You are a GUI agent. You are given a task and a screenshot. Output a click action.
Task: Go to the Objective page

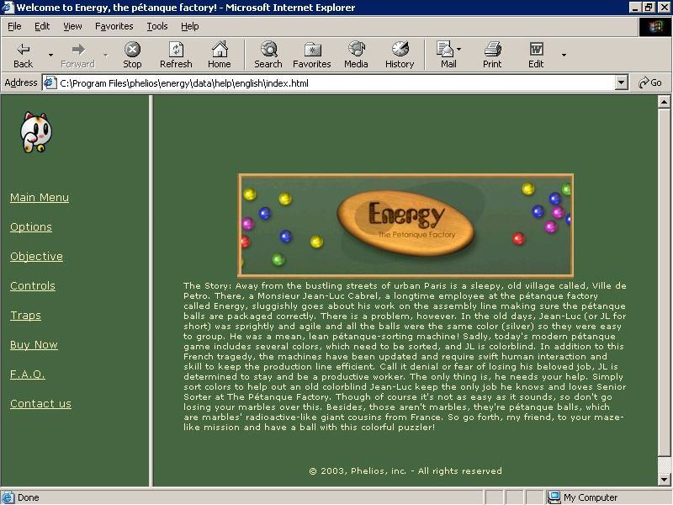click(36, 257)
